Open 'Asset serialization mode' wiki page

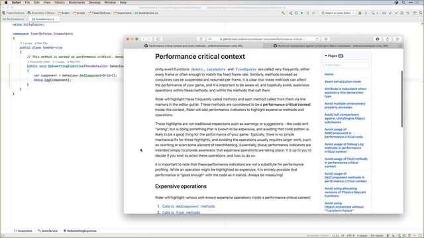(343, 81)
